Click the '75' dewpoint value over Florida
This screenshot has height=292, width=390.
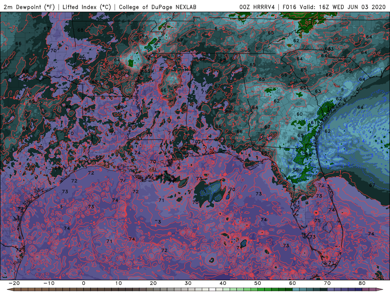[x=317, y=220]
